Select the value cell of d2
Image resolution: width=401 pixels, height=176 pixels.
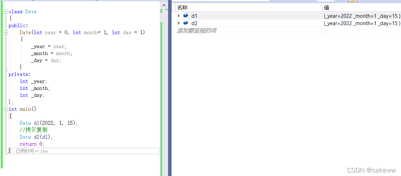tap(362, 23)
